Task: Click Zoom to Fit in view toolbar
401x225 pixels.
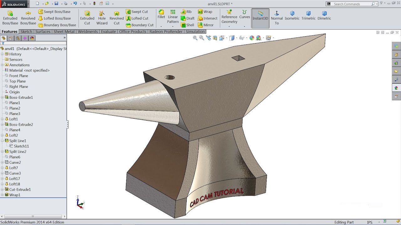Action: coord(195,38)
